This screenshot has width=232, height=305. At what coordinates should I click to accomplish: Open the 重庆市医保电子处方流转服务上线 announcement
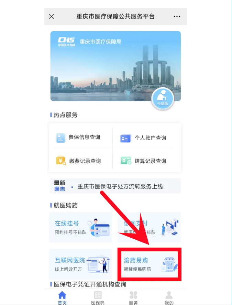point(120,186)
